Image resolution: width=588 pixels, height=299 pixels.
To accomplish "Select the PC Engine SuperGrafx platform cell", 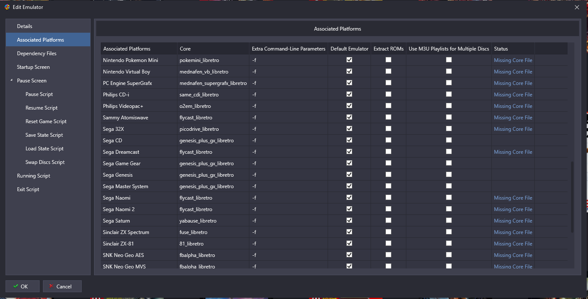I will pyautogui.click(x=139, y=83).
